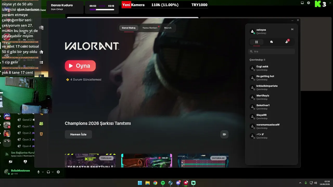Switch to the Genel Bakış tab
The width and height of the screenshot is (333, 187).
coord(129,28)
